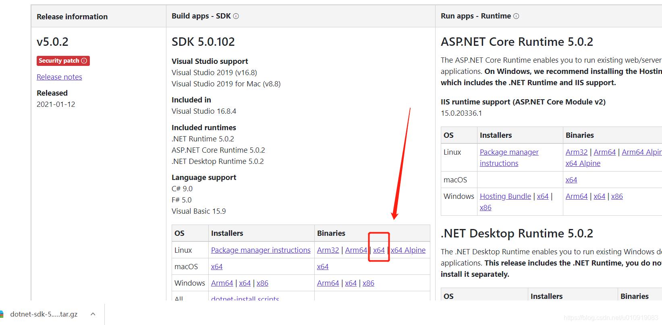Select Visual Studio 2019 (v16.8) text
The width and height of the screenshot is (662, 325).
pyautogui.click(x=214, y=72)
